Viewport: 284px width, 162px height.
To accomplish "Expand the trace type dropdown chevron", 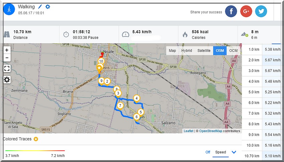I will coord(234,152).
